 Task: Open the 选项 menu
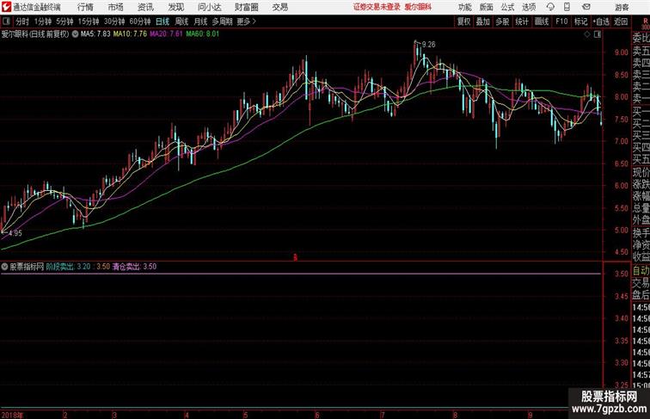[529, 7]
